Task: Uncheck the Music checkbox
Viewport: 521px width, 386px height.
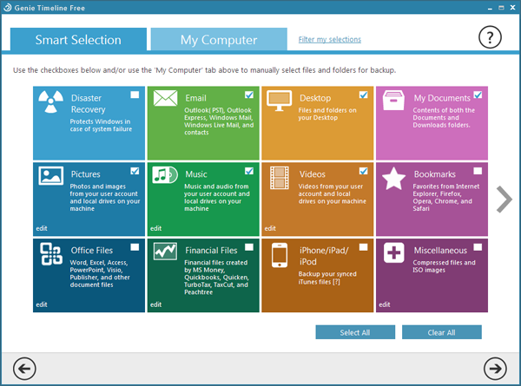Action: [x=249, y=171]
